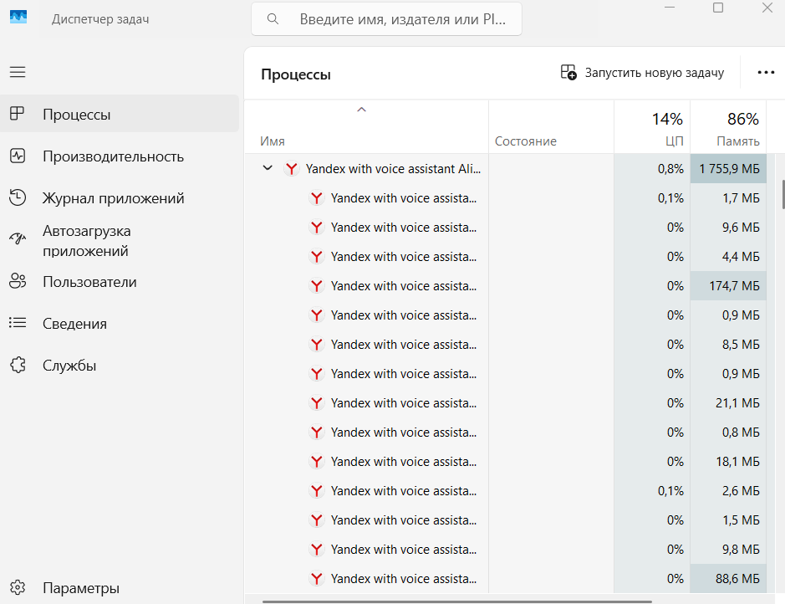Click the Пользователи people icon
Screen dimensions: 785x604
click(x=18, y=281)
